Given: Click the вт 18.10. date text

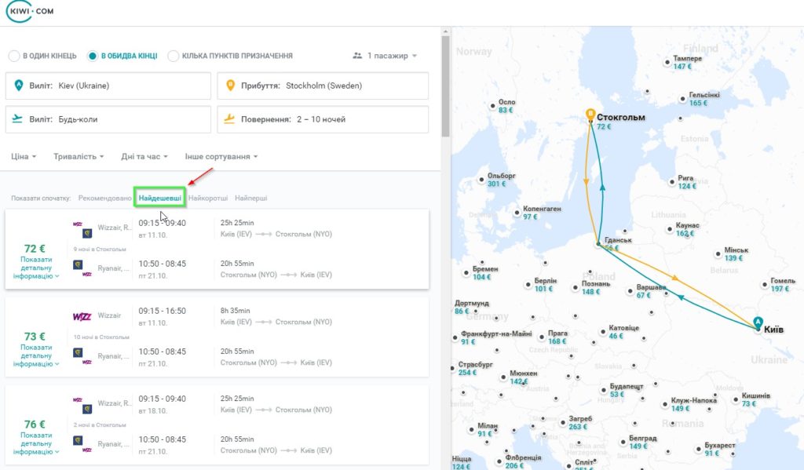Looking at the screenshot, I should (153, 410).
